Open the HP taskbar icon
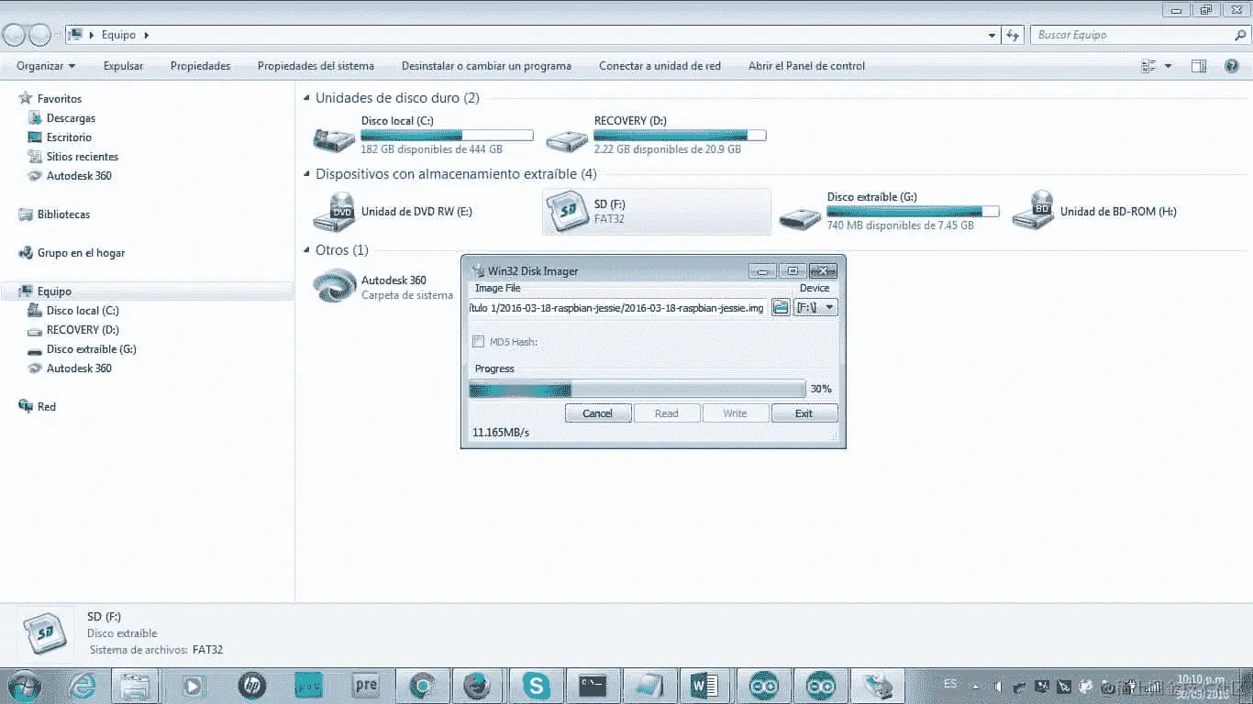The height and width of the screenshot is (704, 1253). coord(251,685)
